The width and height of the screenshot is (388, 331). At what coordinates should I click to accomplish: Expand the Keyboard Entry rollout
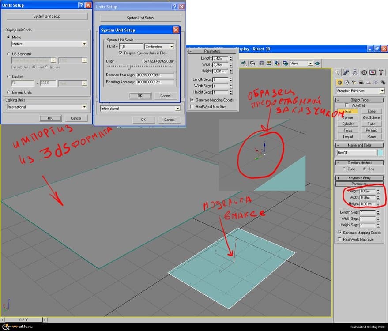359,178
